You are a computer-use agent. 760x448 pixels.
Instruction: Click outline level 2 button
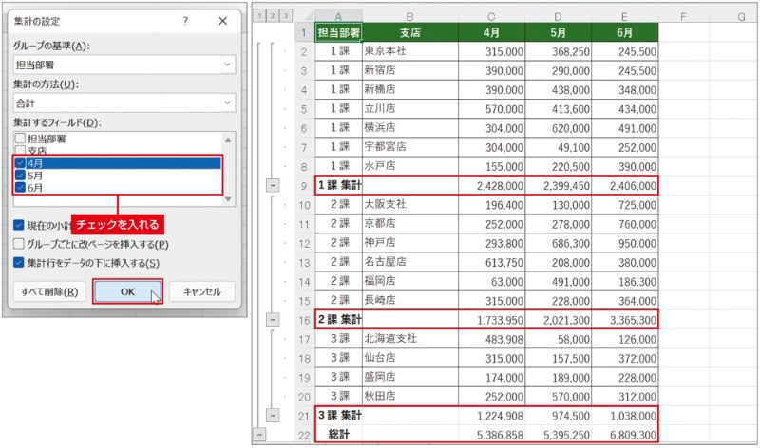(271, 16)
